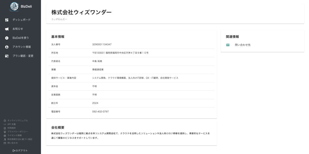This screenshot has width=309, height=154.
Task: Click the 資本金 row label
Action: pyautogui.click(x=55, y=86)
